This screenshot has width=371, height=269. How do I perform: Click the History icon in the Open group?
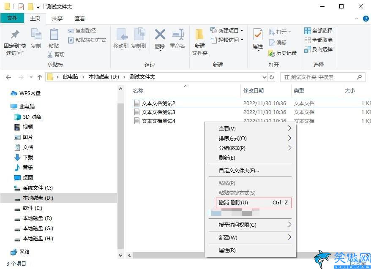tap(271, 53)
